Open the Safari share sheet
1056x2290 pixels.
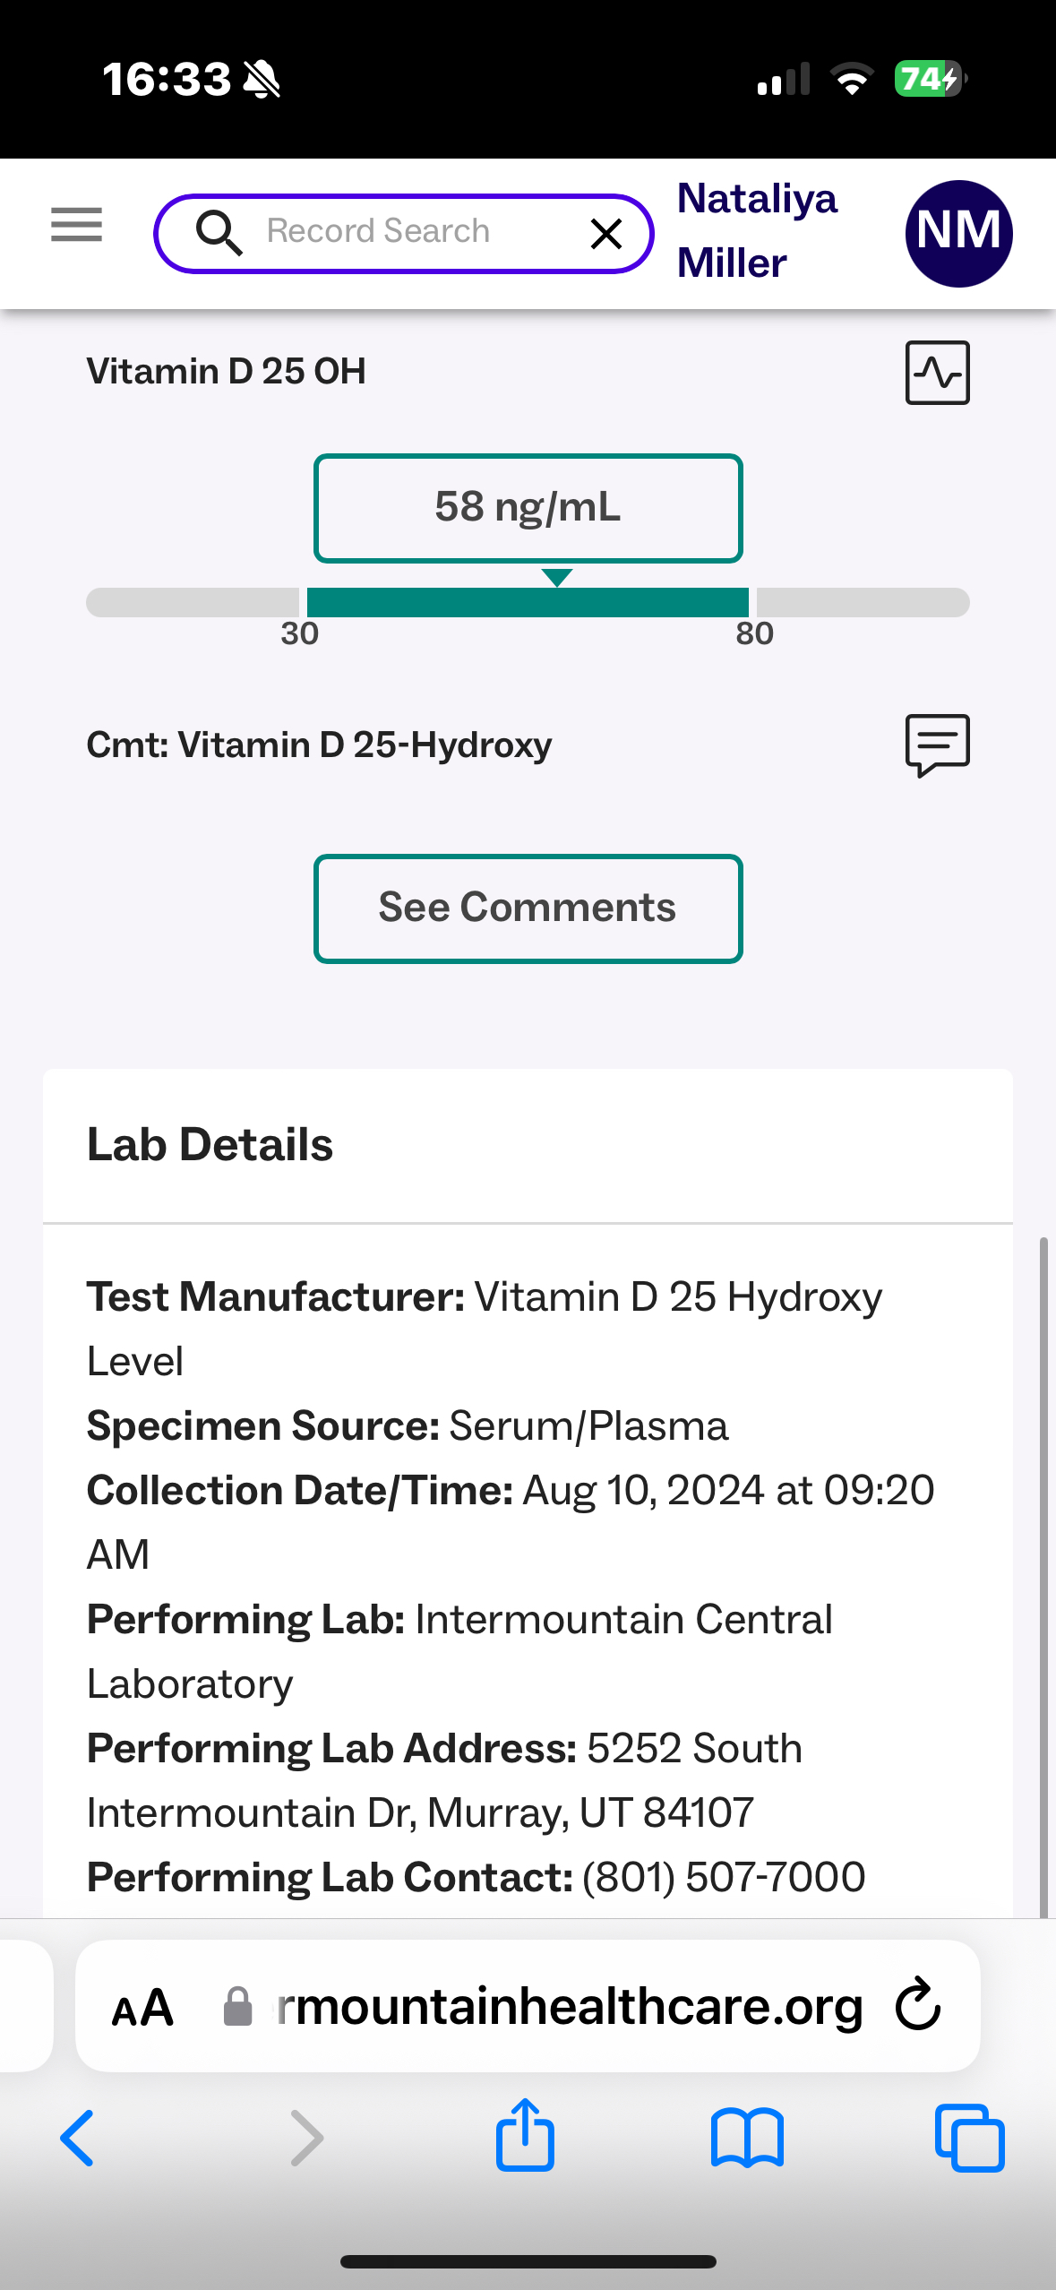pos(526,2136)
